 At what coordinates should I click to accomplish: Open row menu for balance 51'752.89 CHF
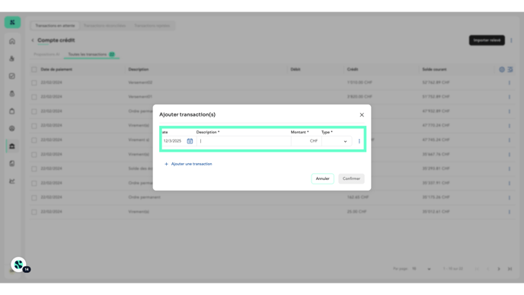510,97
